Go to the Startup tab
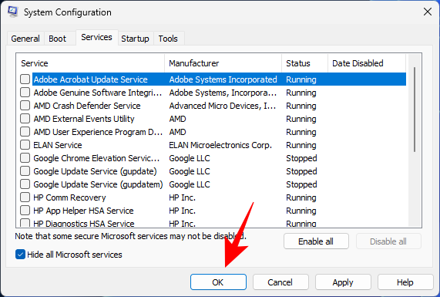 [x=135, y=39]
